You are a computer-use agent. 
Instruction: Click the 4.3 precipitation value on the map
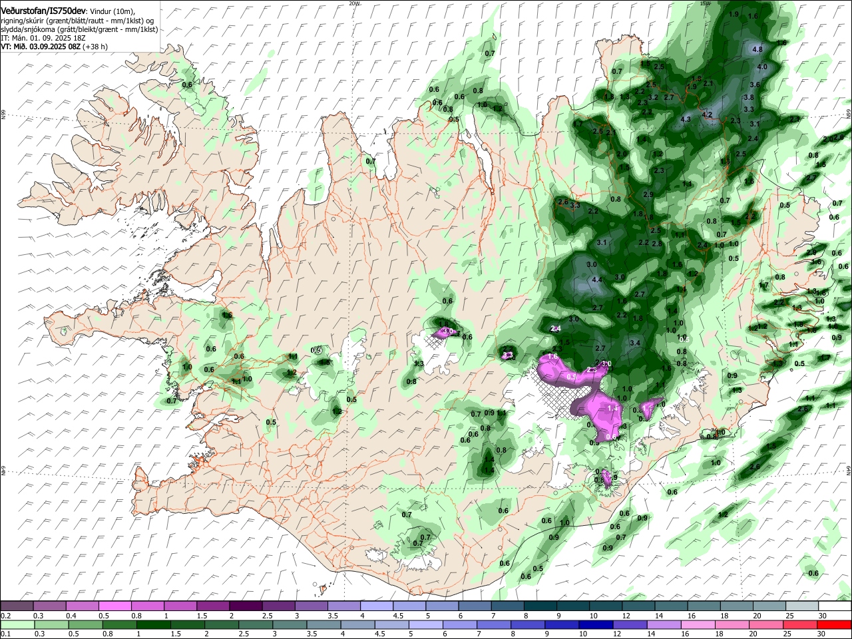[686, 119]
